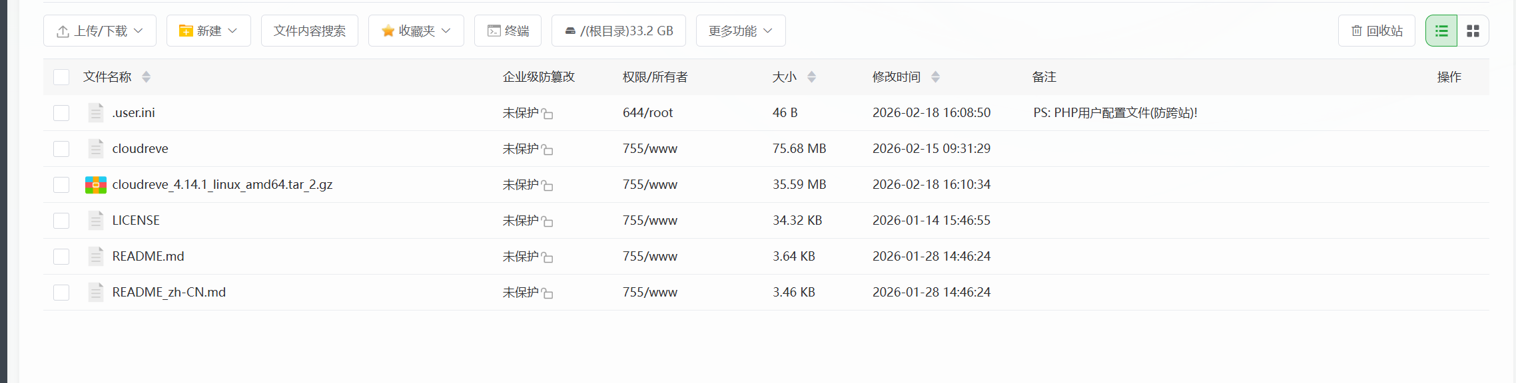Click the date 2026-01-14 15:46:55
Viewport: 1516px width, 383px height.
931,220
